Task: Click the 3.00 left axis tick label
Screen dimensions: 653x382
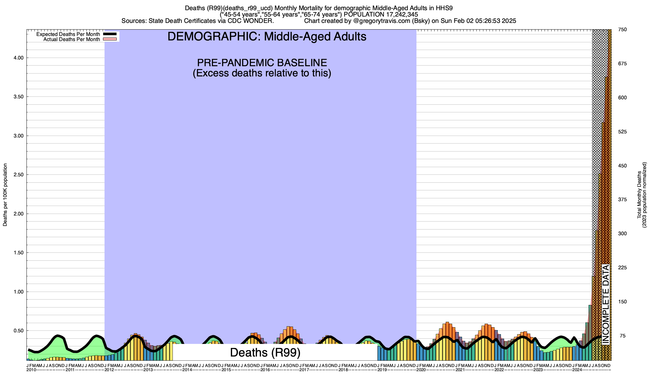Action: (18, 136)
